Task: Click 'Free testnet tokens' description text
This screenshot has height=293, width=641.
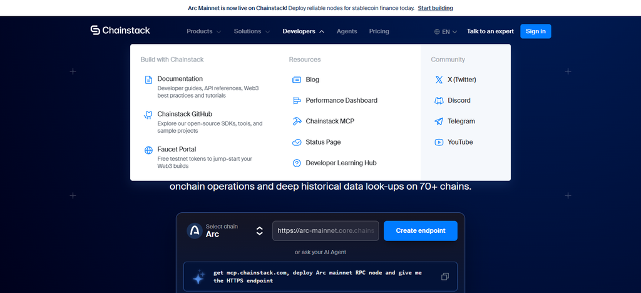Action: coord(205,162)
